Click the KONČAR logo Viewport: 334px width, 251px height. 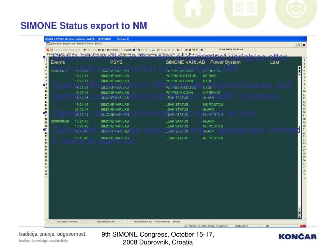(x=297, y=237)
